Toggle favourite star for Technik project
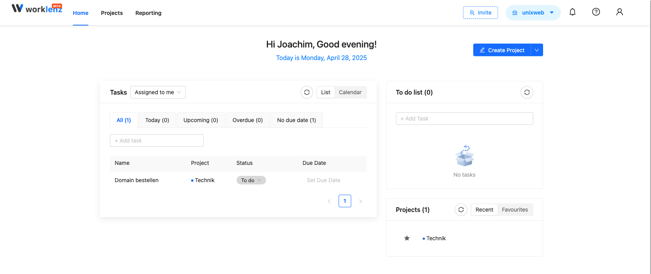Screen dimensions: 651x274 click(x=407, y=238)
